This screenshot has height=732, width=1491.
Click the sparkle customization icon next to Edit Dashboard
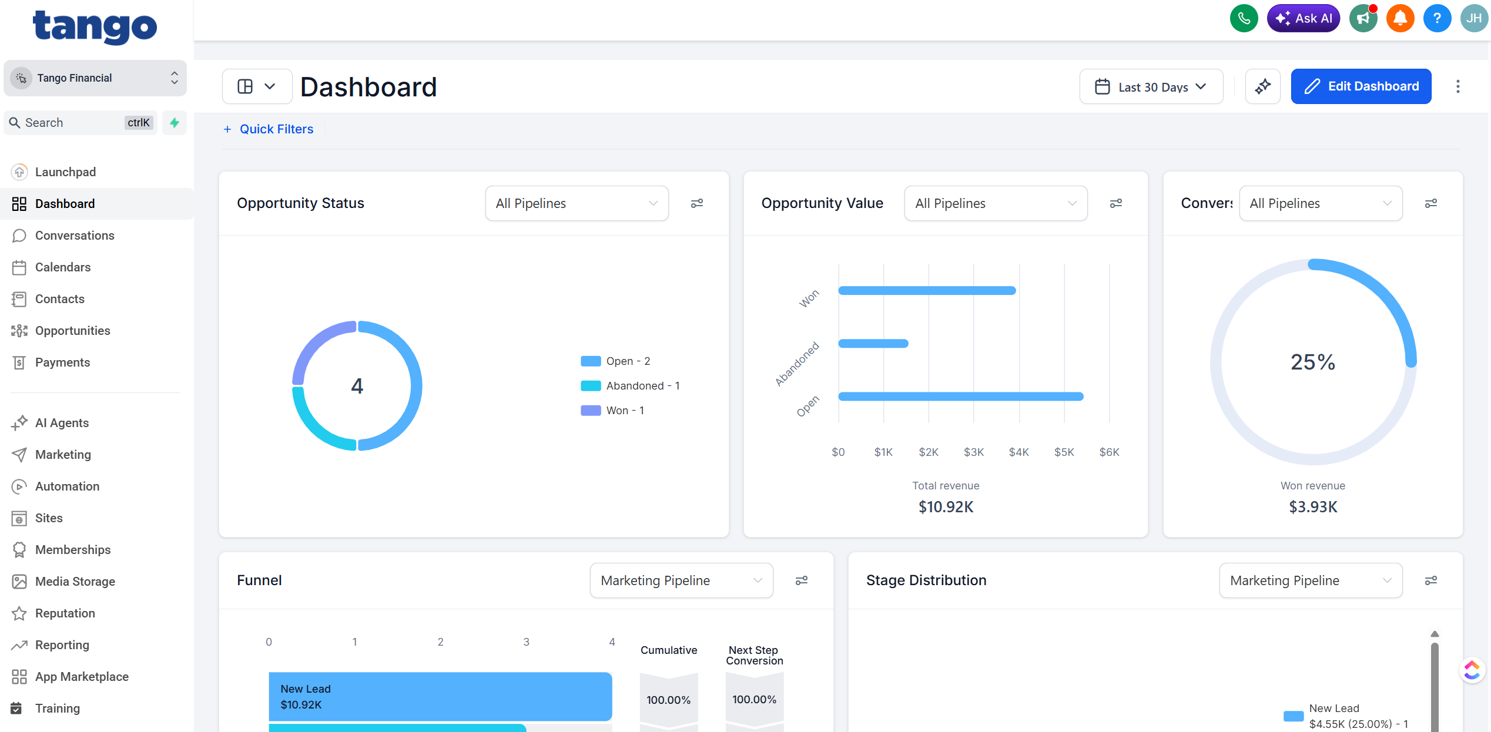(1262, 86)
